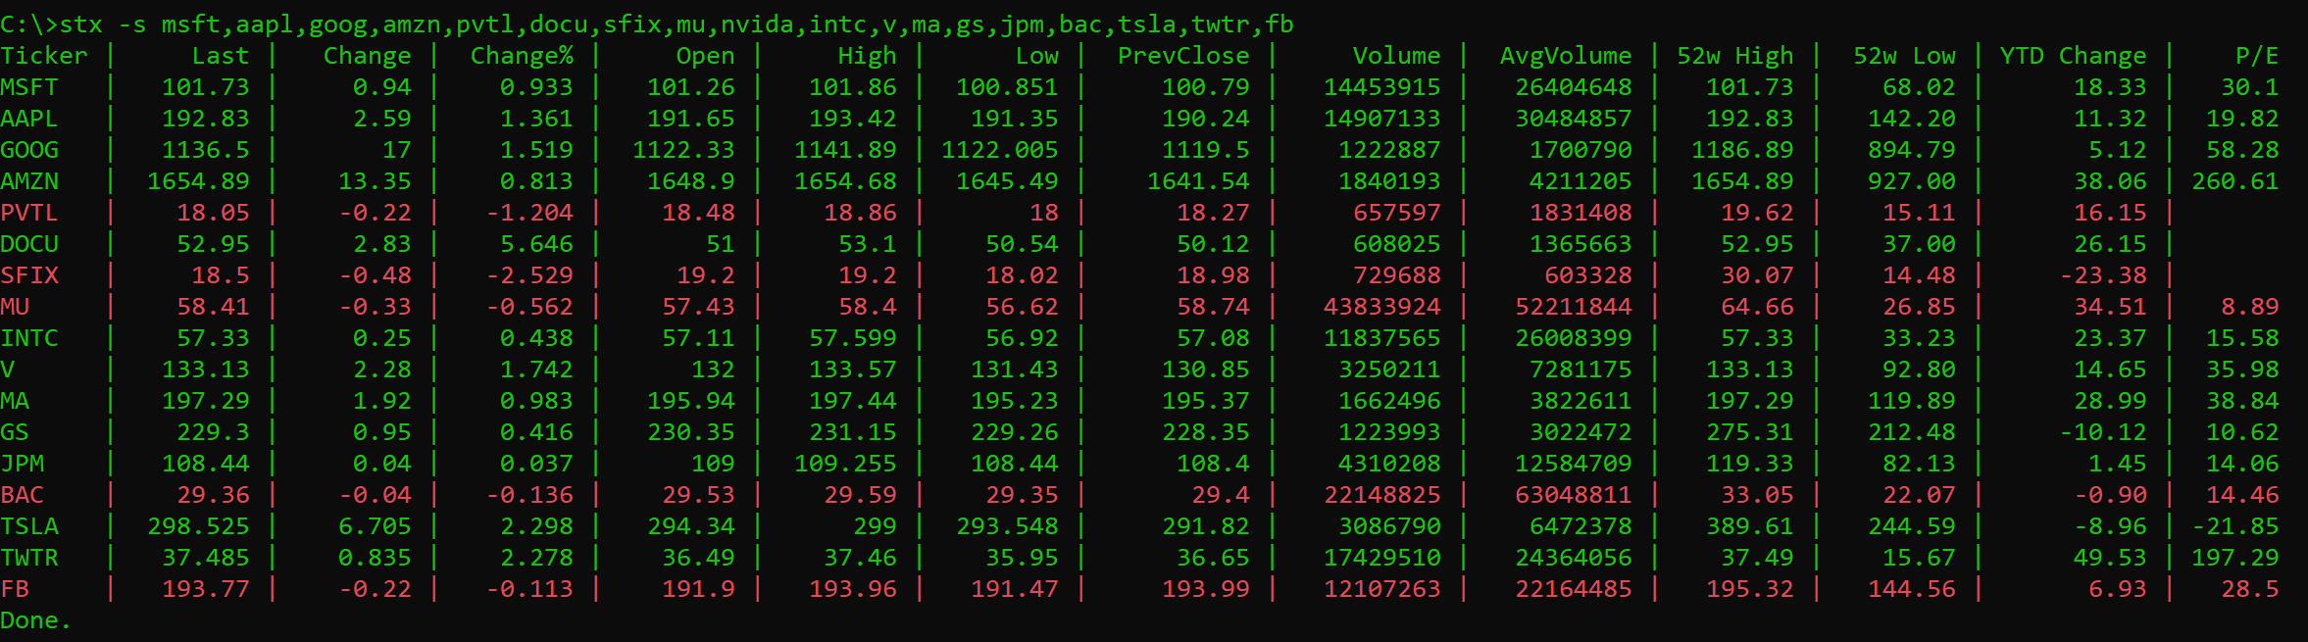Click TWTR YTD change 49.53
Screen dimensions: 2308x642
coord(2110,558)
